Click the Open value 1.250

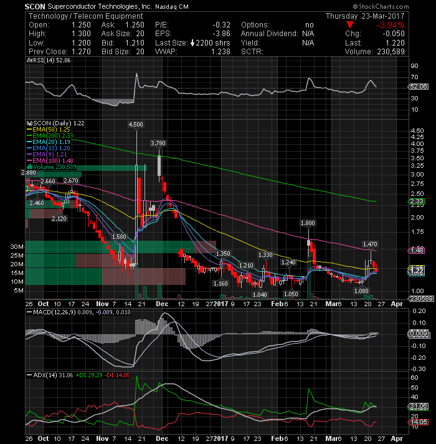tap(81, 25)
